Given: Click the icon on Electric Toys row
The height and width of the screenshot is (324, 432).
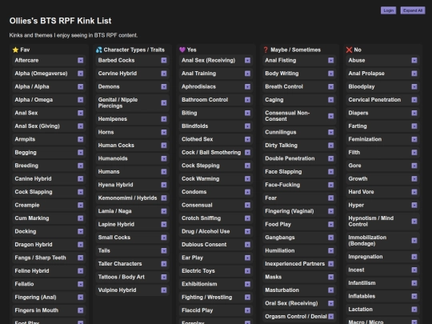Looking at the screenshot, I should [247, 271].
